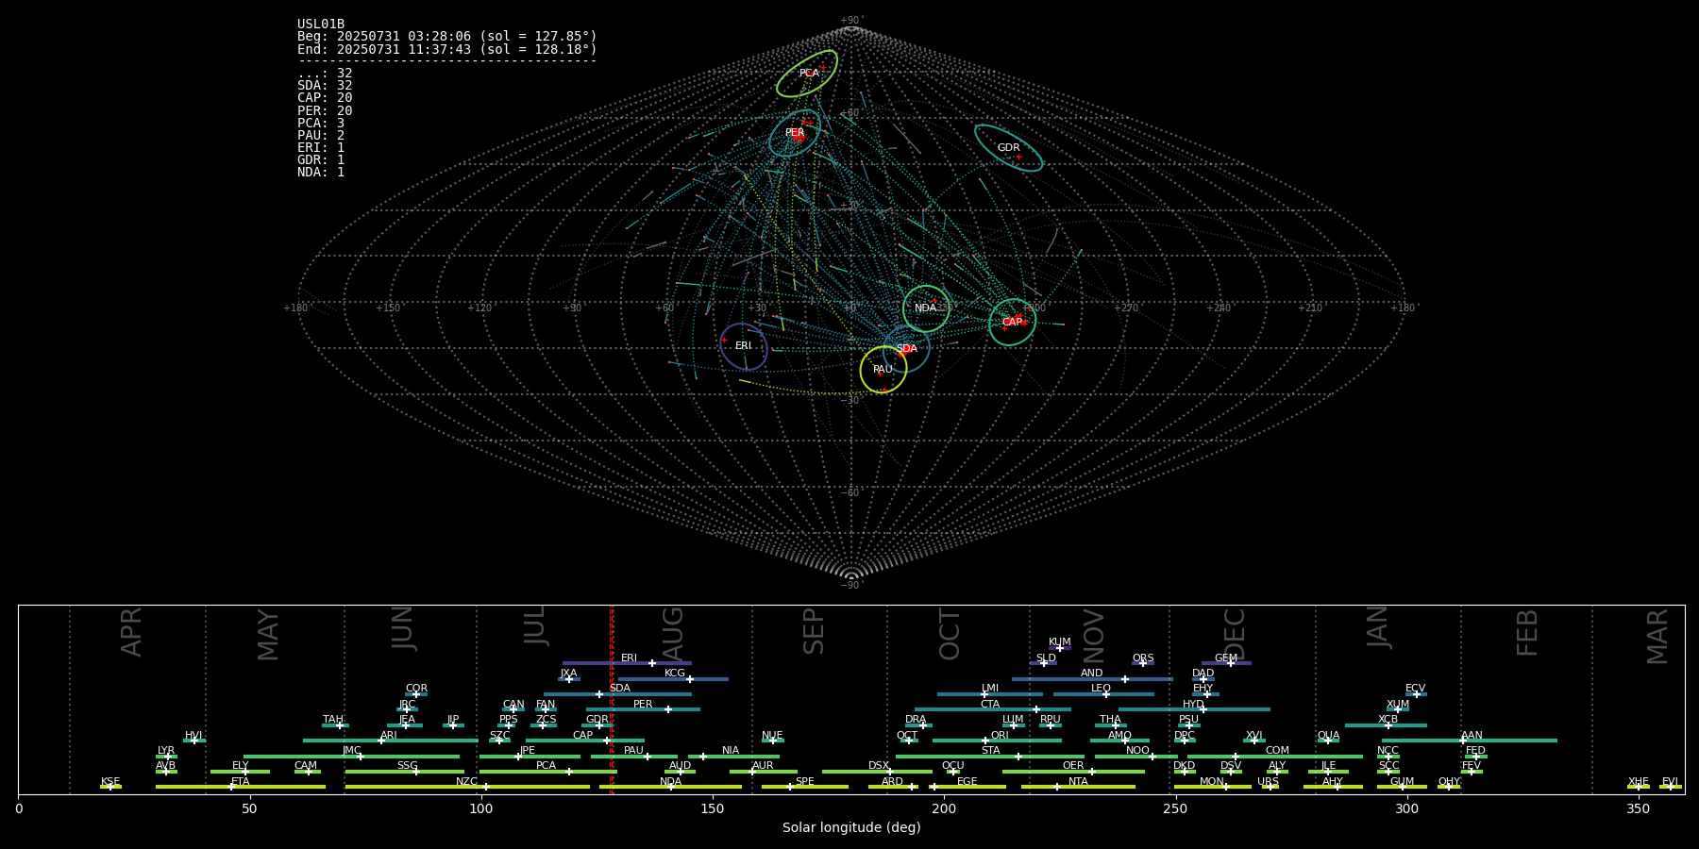
Task: Click the 150 tick on solar longitude axis
Action: [x=713, y=808]
